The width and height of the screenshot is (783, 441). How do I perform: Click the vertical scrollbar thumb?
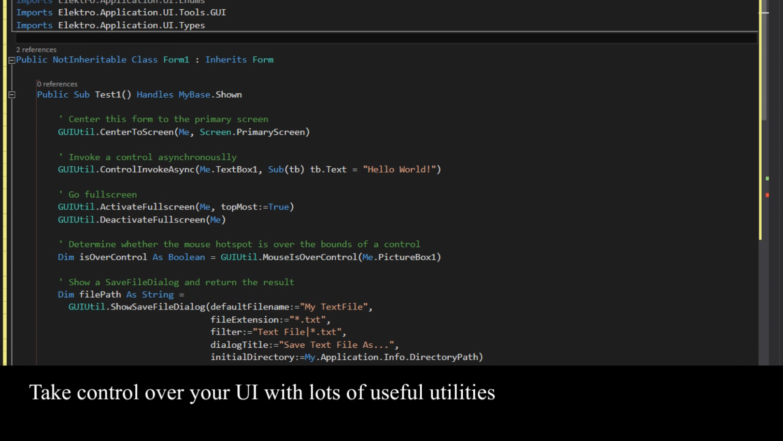[x=764, y=63]
